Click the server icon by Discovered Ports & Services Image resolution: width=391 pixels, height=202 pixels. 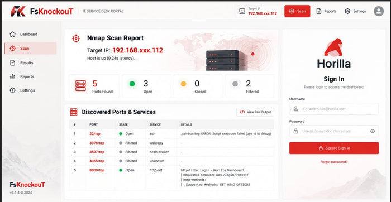pyautogui.click(x=74, y=112)
